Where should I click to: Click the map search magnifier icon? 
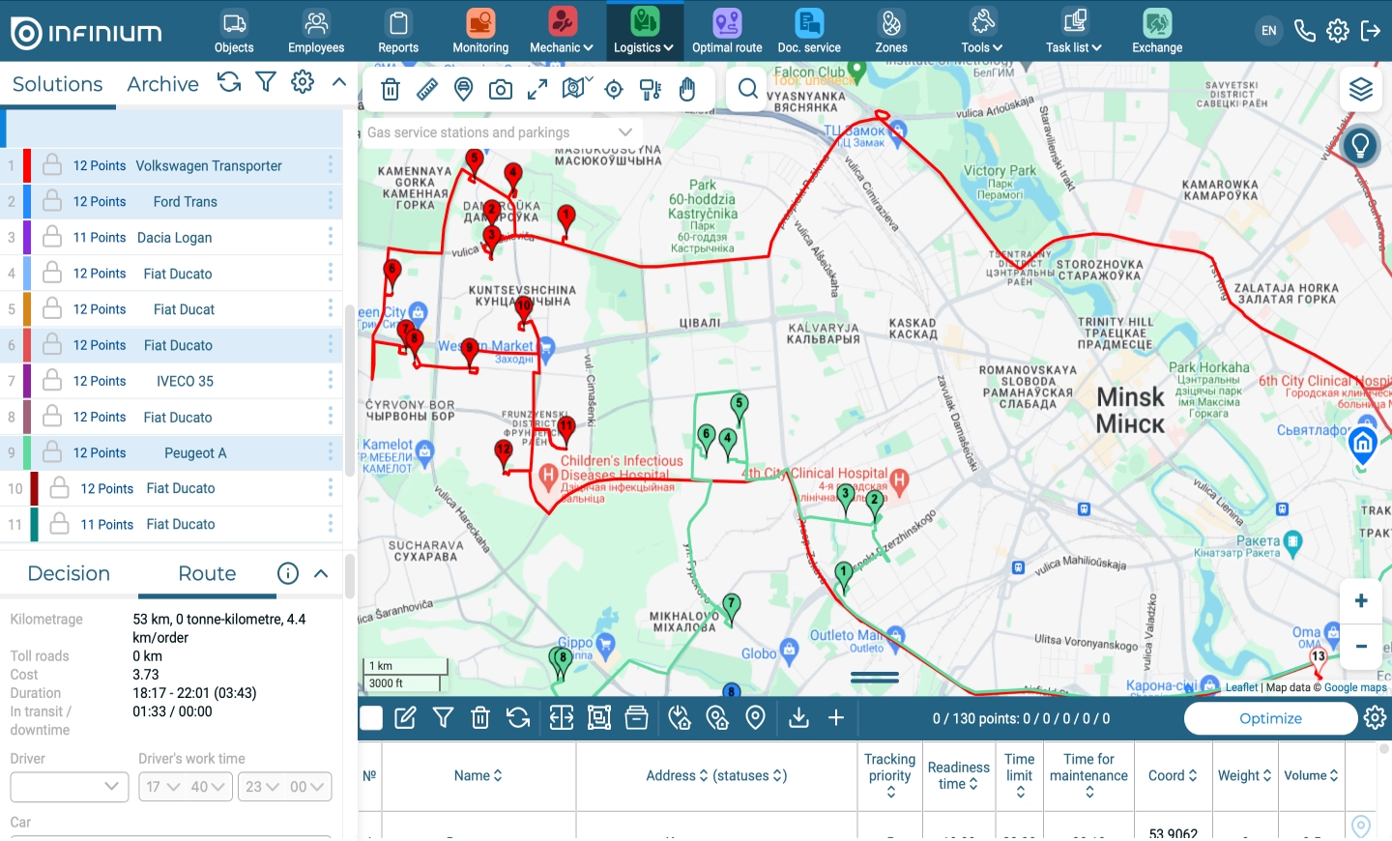(x=747, y=90)
